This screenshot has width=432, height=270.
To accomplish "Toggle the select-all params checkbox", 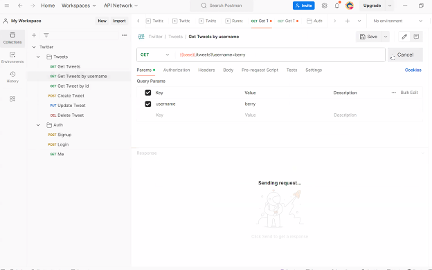I will (x=148, y=93).
